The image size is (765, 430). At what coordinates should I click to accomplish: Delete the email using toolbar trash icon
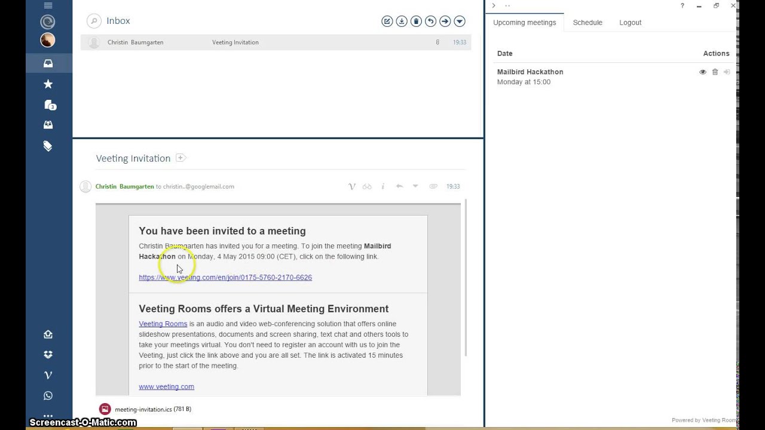click(x=416, y=21)
